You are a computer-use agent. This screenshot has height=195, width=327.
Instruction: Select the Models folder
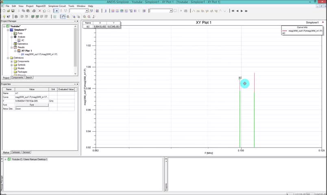pos(21,68)
